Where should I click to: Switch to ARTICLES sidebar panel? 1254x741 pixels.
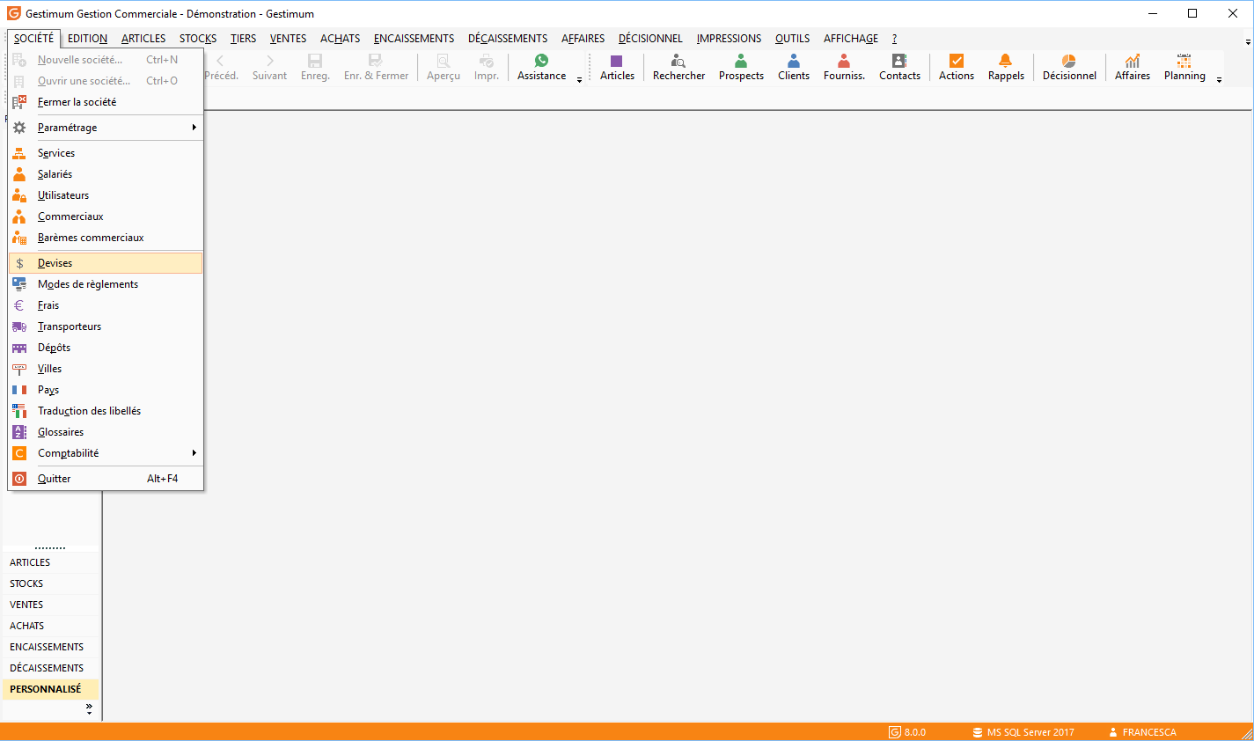(x=51, y=562)
